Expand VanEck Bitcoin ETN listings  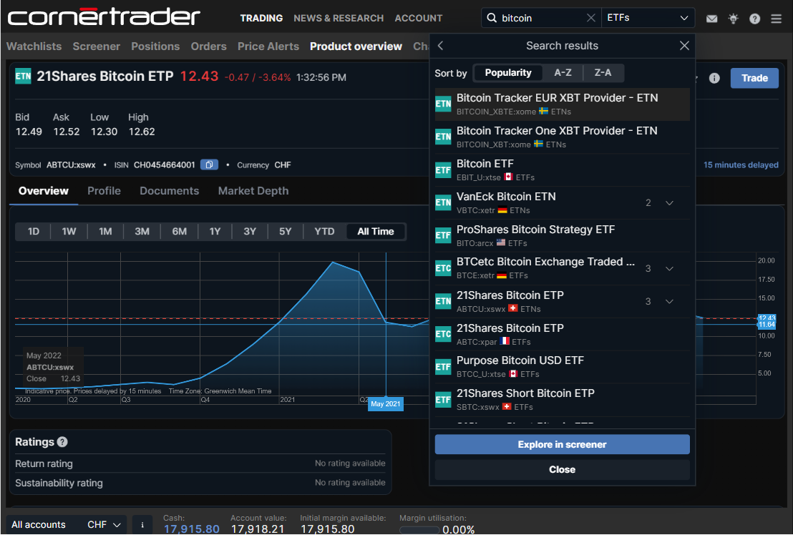669,203
